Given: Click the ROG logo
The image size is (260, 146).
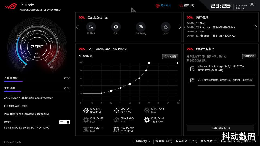Looking at the screenshot, I should click(x=11, y=6).
